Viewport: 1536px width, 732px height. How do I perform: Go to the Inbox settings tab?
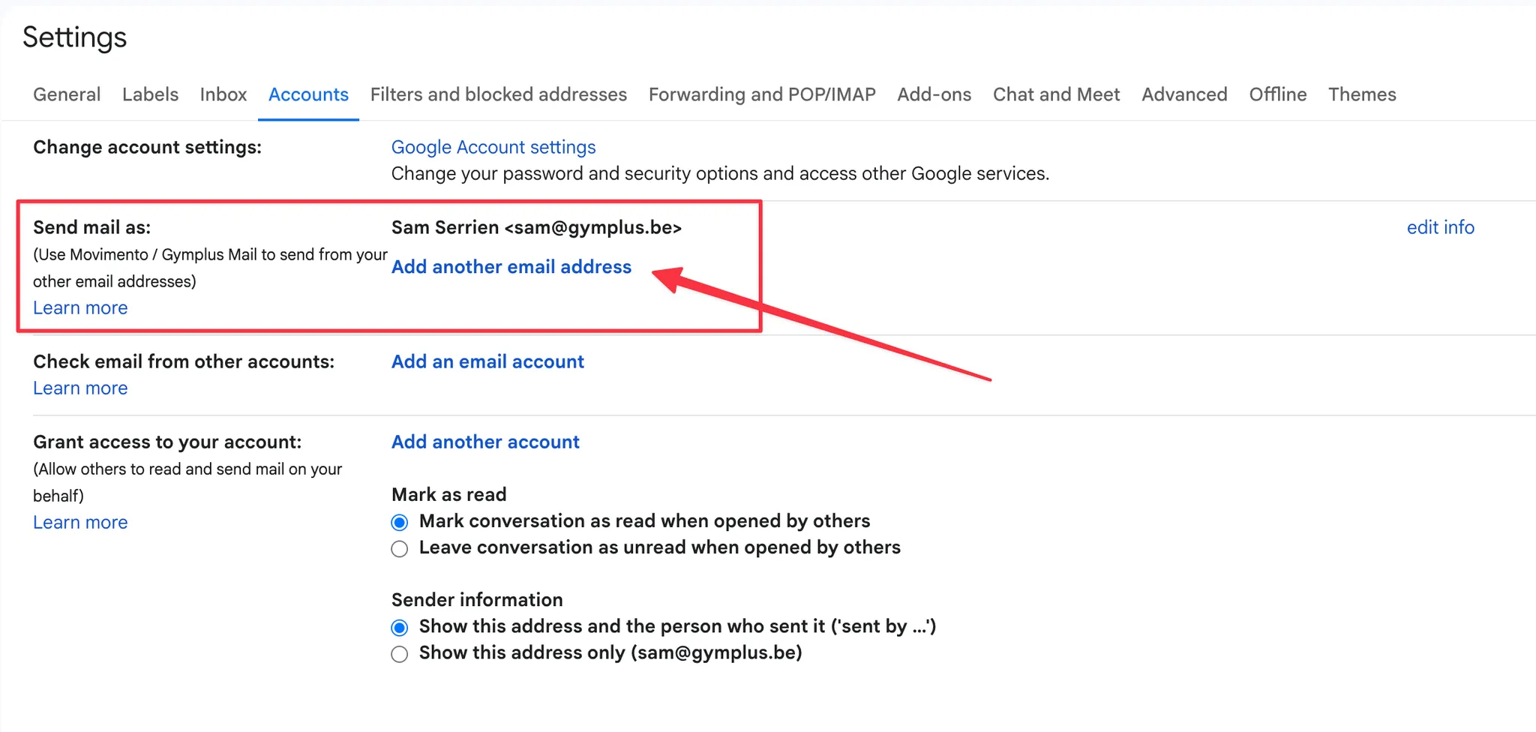223,94
